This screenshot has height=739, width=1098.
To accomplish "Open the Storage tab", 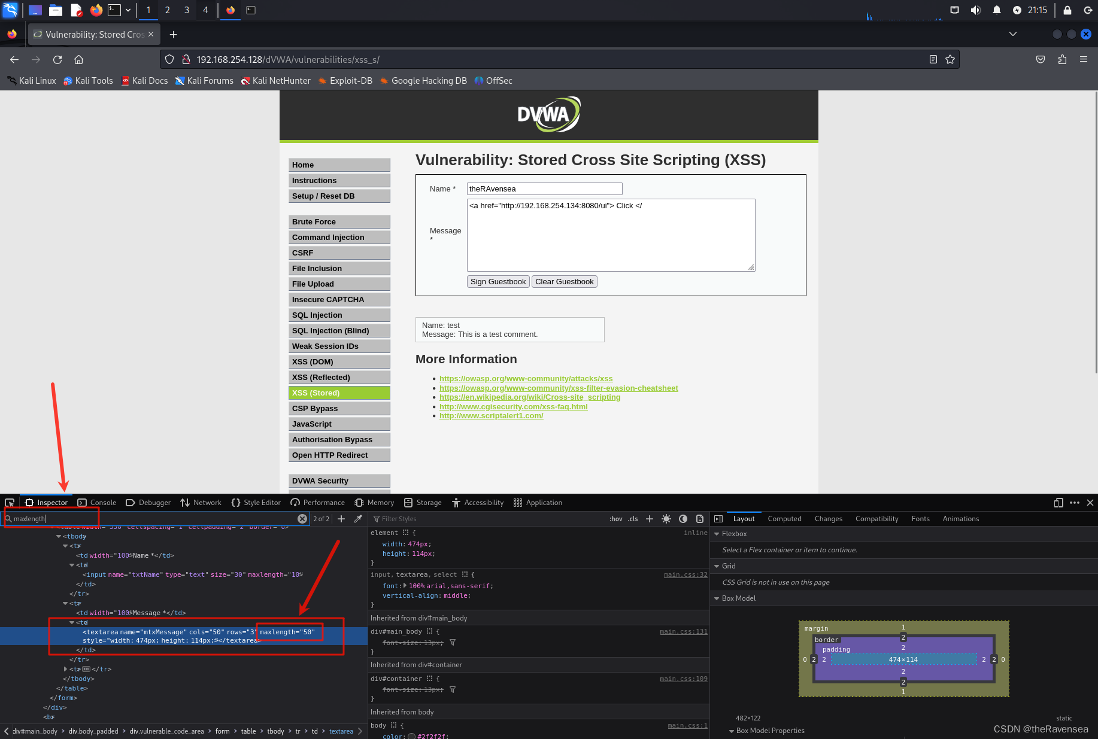I will (423, 503).
